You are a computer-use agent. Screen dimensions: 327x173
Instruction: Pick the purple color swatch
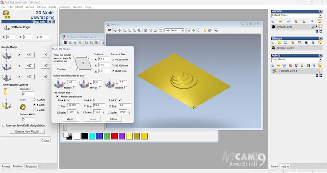pos(122,136)
